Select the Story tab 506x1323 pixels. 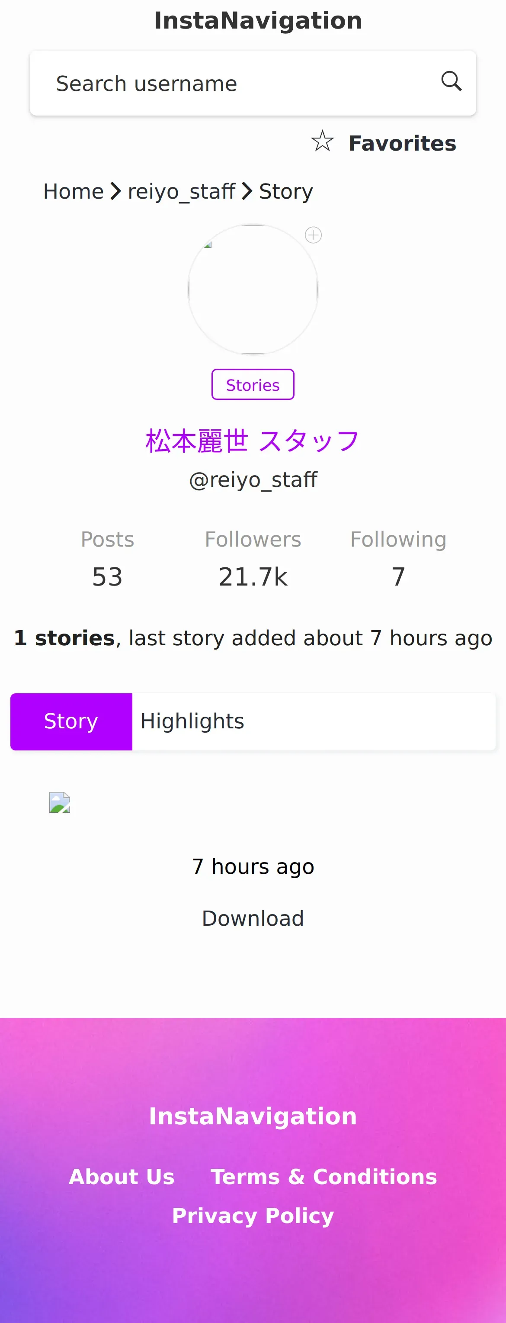pos(71,721)
